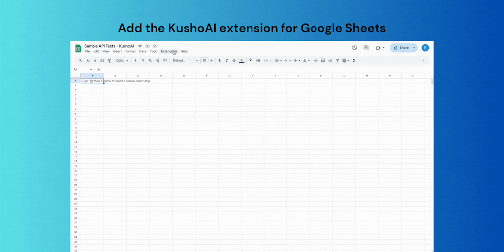The width and height of the screenshot is (504, 252).
Task: Click the search menus magnifier icon
Action: coord(80,60)
